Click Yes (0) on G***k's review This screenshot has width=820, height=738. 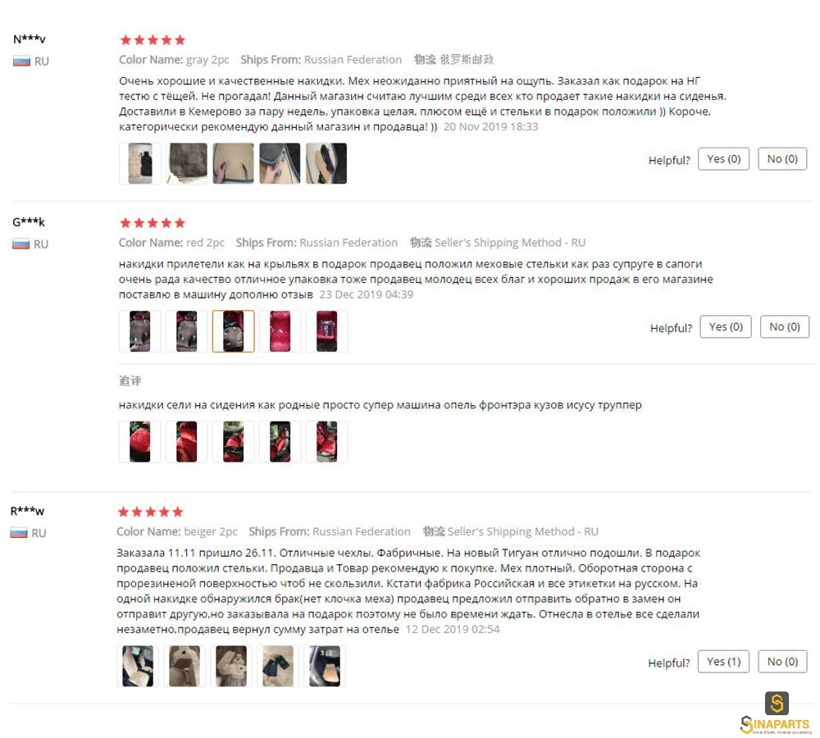click(726, 327)
